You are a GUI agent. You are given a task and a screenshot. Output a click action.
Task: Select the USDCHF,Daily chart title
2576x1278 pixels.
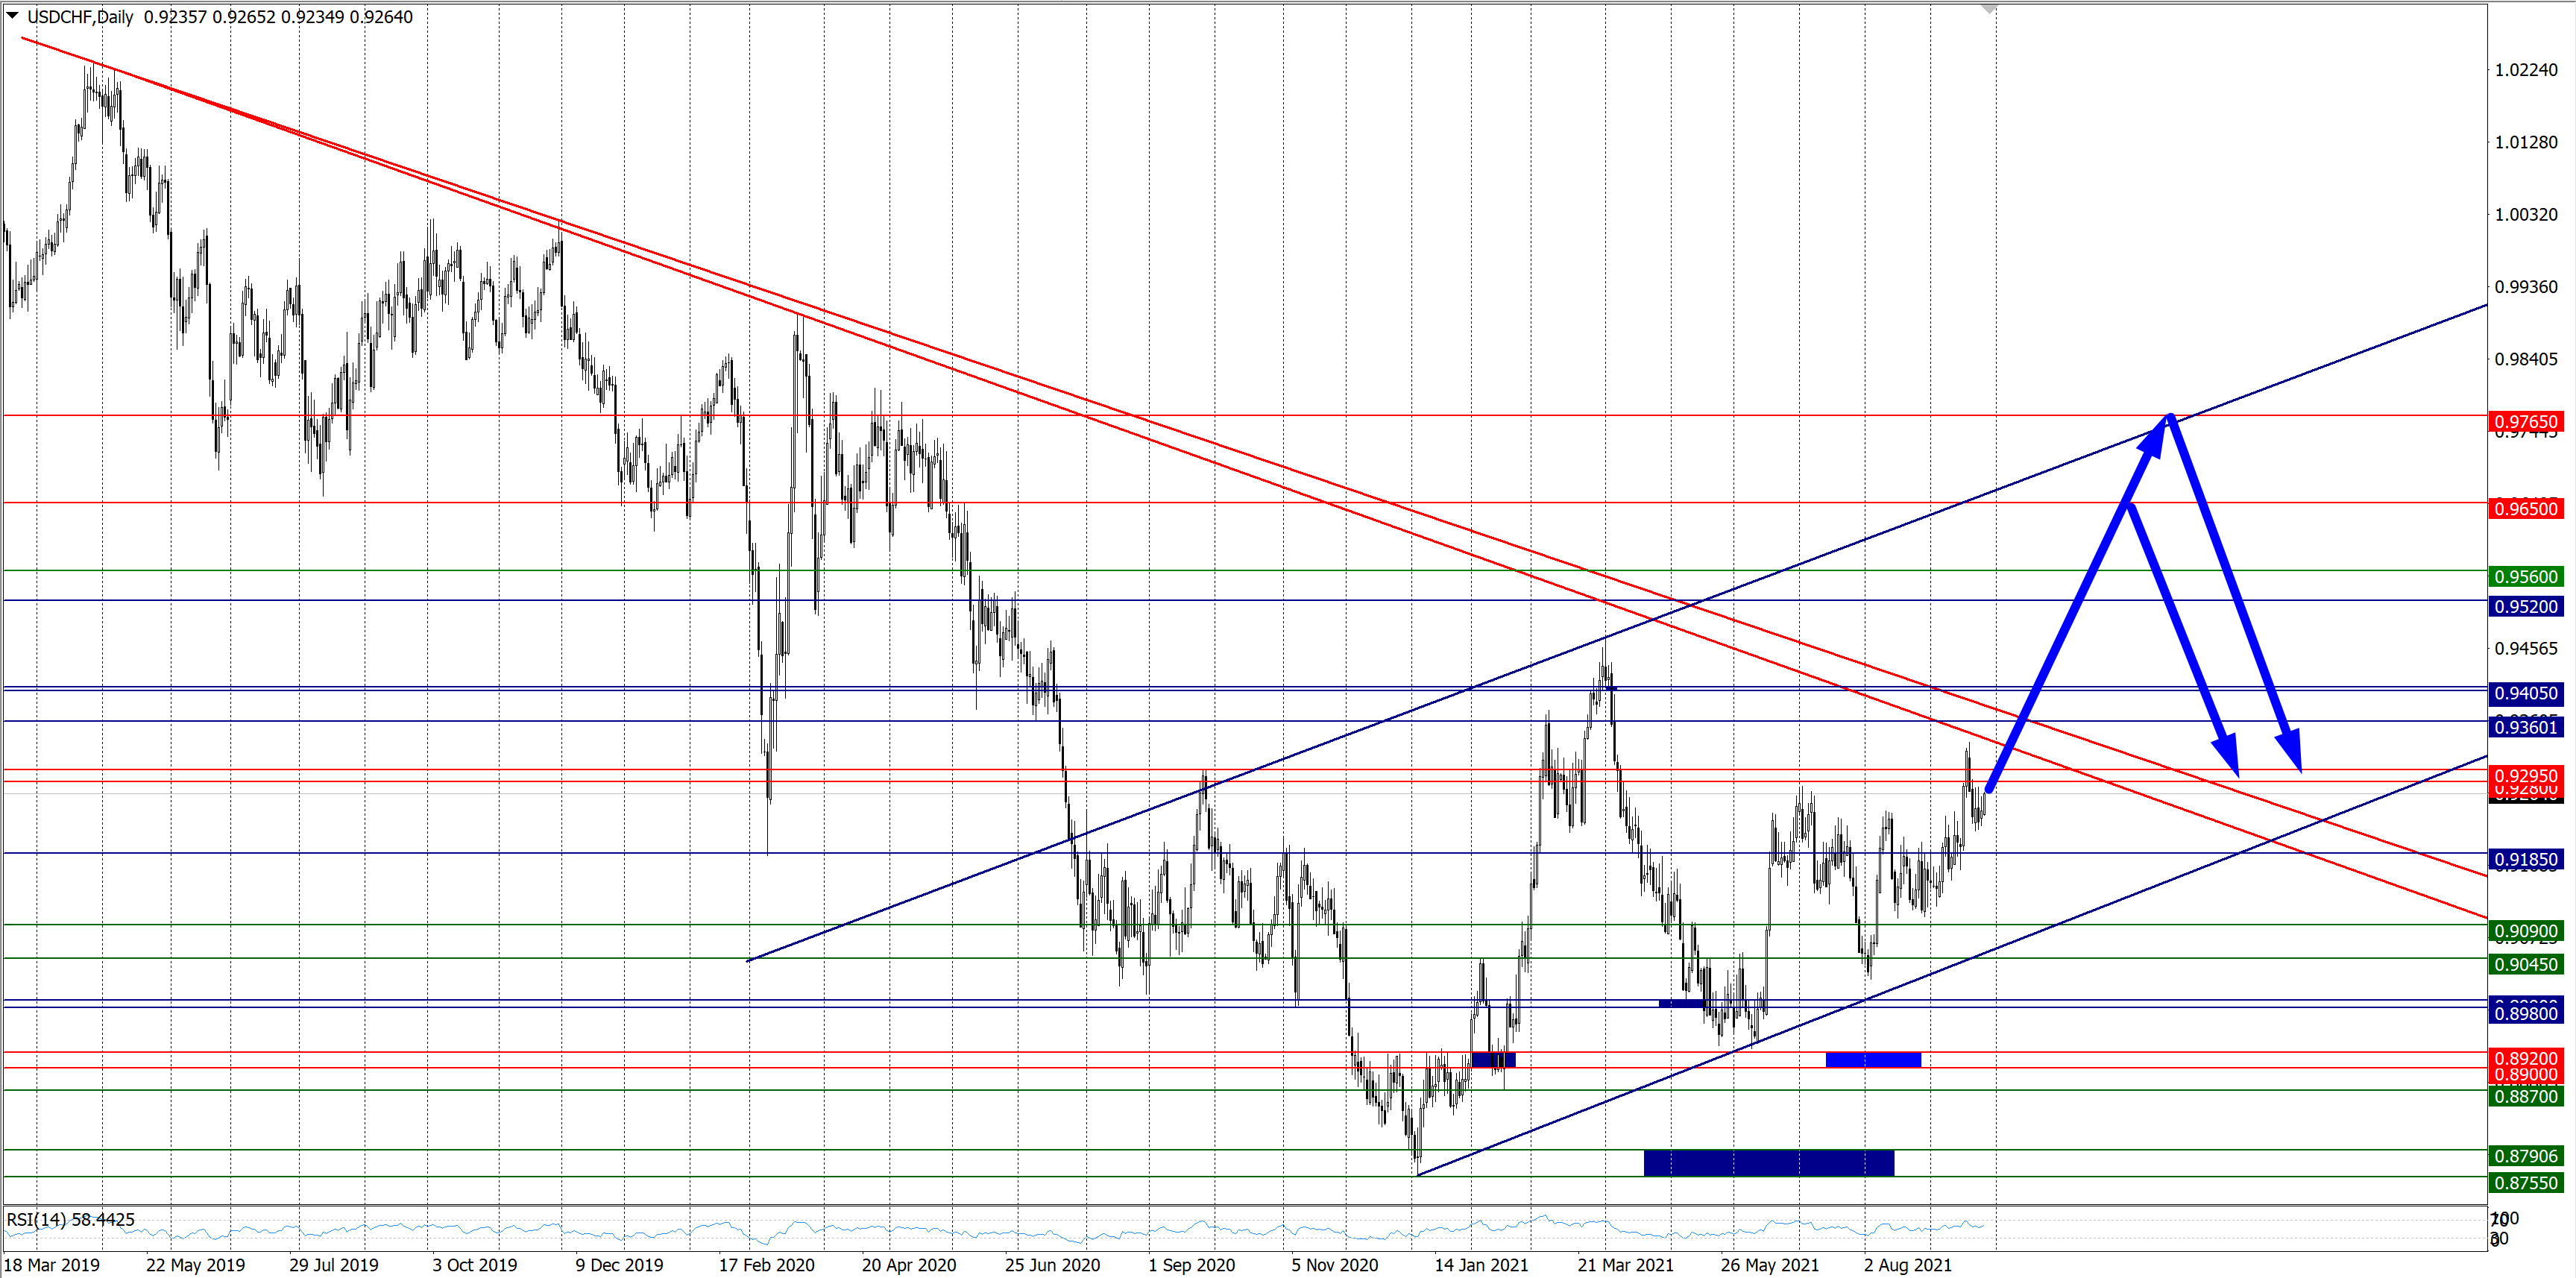coord(80,17)
